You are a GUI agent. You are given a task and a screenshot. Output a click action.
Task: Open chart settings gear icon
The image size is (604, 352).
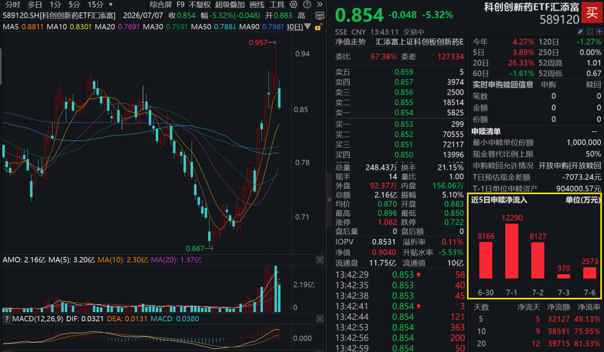pyautogui.click(x=294, y=5)
